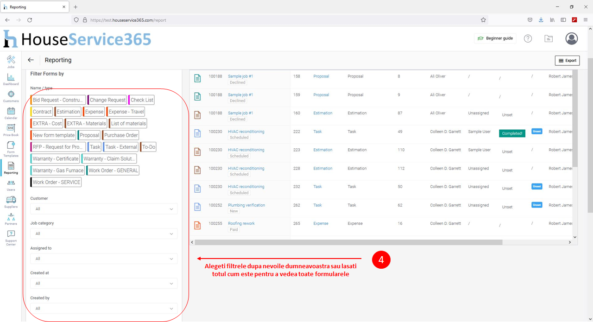Click document icon for form 158 row
Image resolution: width=593 pixels, height=322 pixels.
[x=197, y=78]
